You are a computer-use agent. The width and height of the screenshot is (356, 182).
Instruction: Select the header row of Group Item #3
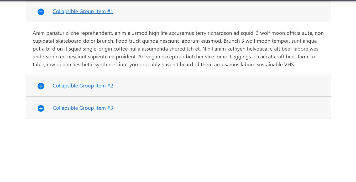click(178, 108)
